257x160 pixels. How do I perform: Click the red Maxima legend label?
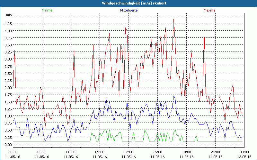pyautogui.click(x=210, y=10)
